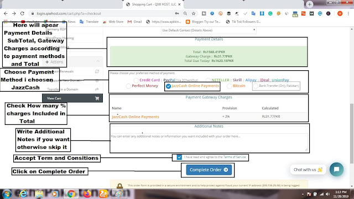Viewport: 354px width, 199px height.
Task: Open the Tik Tok Followers bookmark
Action: coord(243,22)
